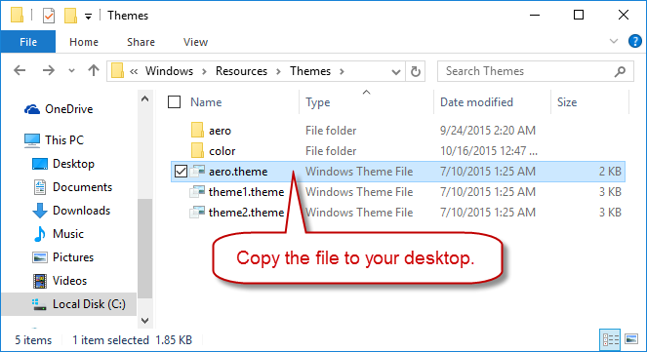Select Local Disk (C:) in navigation pane

click(89, 304)
